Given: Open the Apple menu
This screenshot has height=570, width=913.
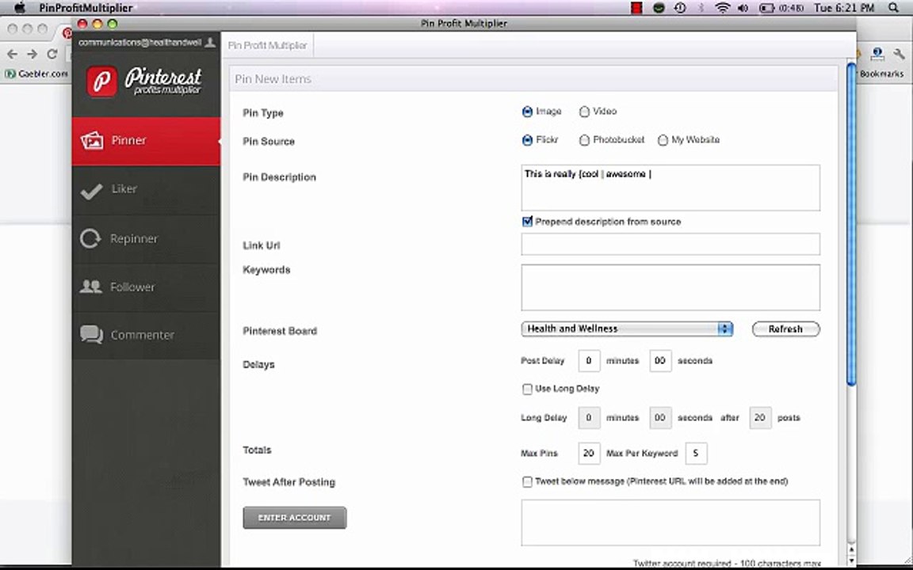Looking at the screenshot, I should point(19,8).
